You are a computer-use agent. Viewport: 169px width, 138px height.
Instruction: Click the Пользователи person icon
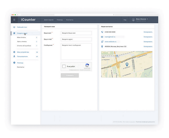(x=14, y=56)
